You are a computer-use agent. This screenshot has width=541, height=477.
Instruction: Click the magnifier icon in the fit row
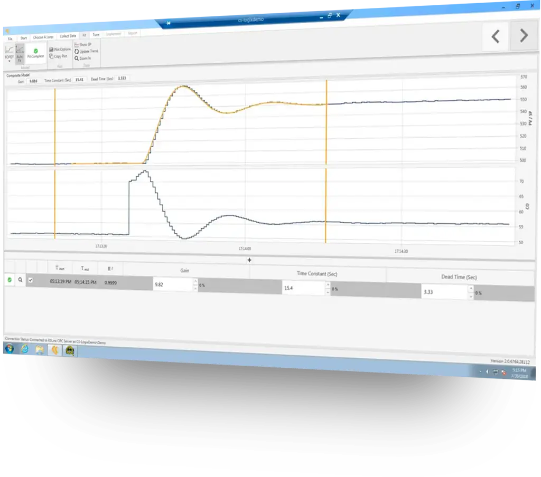tap(21, 280)
